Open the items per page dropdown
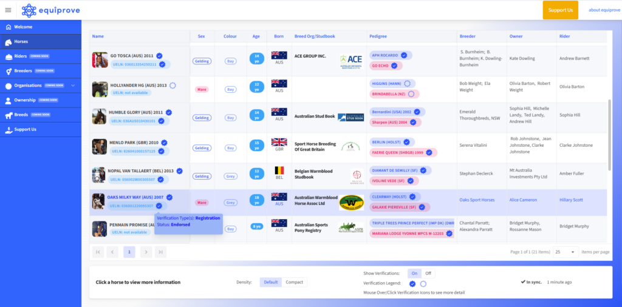622x307 pixels. tap(566, 252)
